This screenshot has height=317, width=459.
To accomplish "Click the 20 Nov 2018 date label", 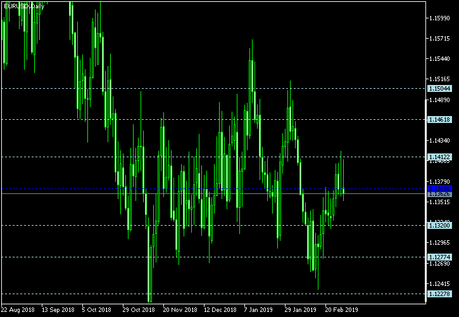I will tap(180, 309).
